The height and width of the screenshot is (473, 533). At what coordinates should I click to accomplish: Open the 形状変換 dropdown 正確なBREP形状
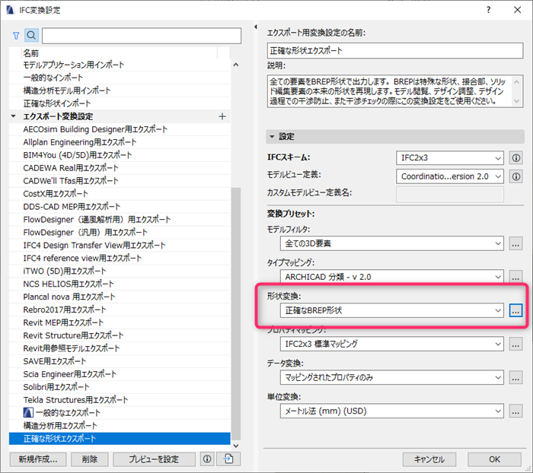392,310
